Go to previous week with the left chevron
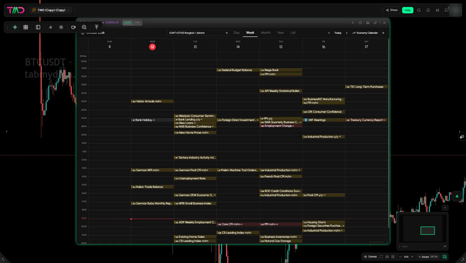Image resolution: width=466 pixels, height=263 pixels. tap(329, 33)
